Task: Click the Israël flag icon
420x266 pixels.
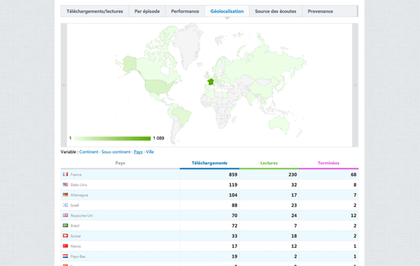Action: click(x=65, y=205)
